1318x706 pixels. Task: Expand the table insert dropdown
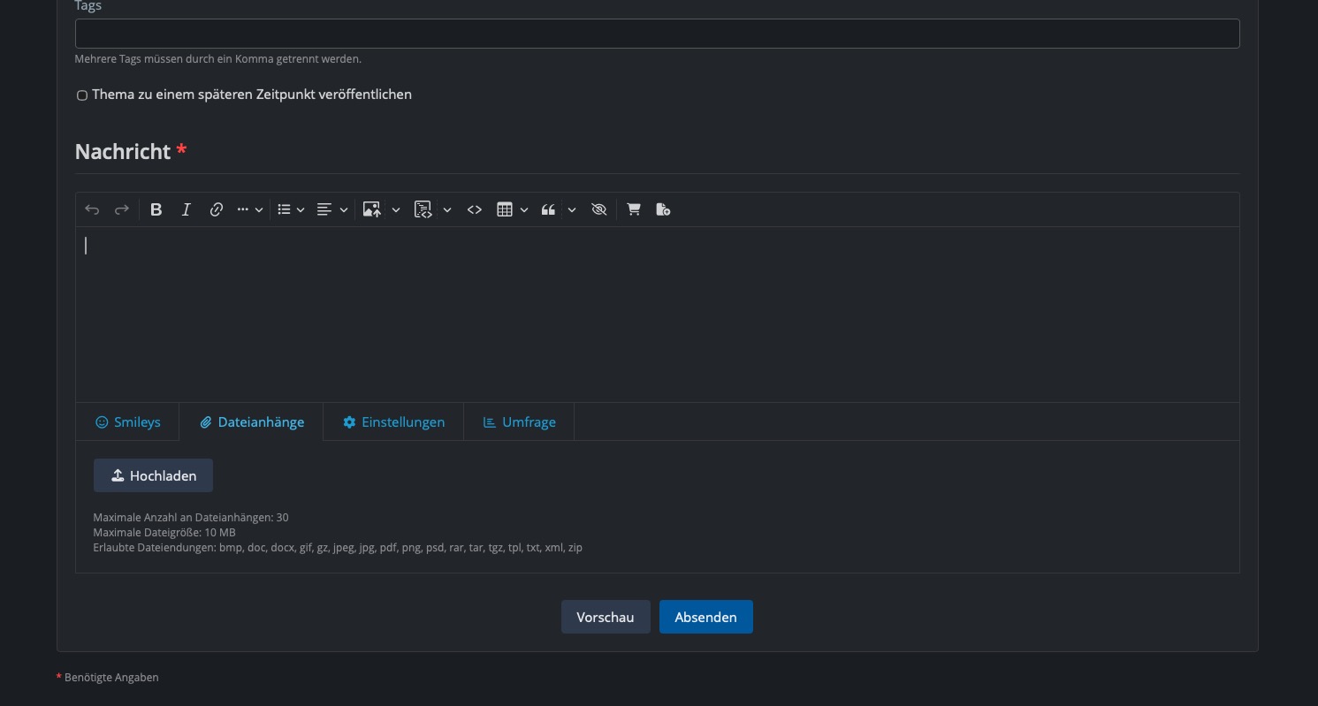click(513, 209)
